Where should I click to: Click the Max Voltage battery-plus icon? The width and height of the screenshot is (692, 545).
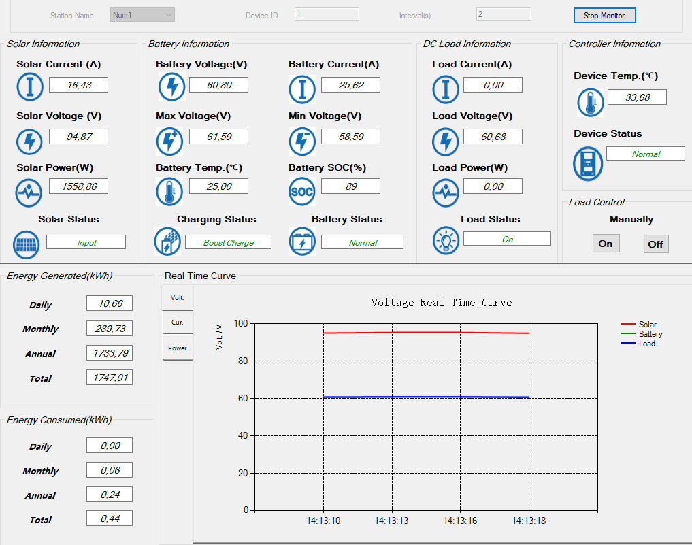[x=169, y=142]
